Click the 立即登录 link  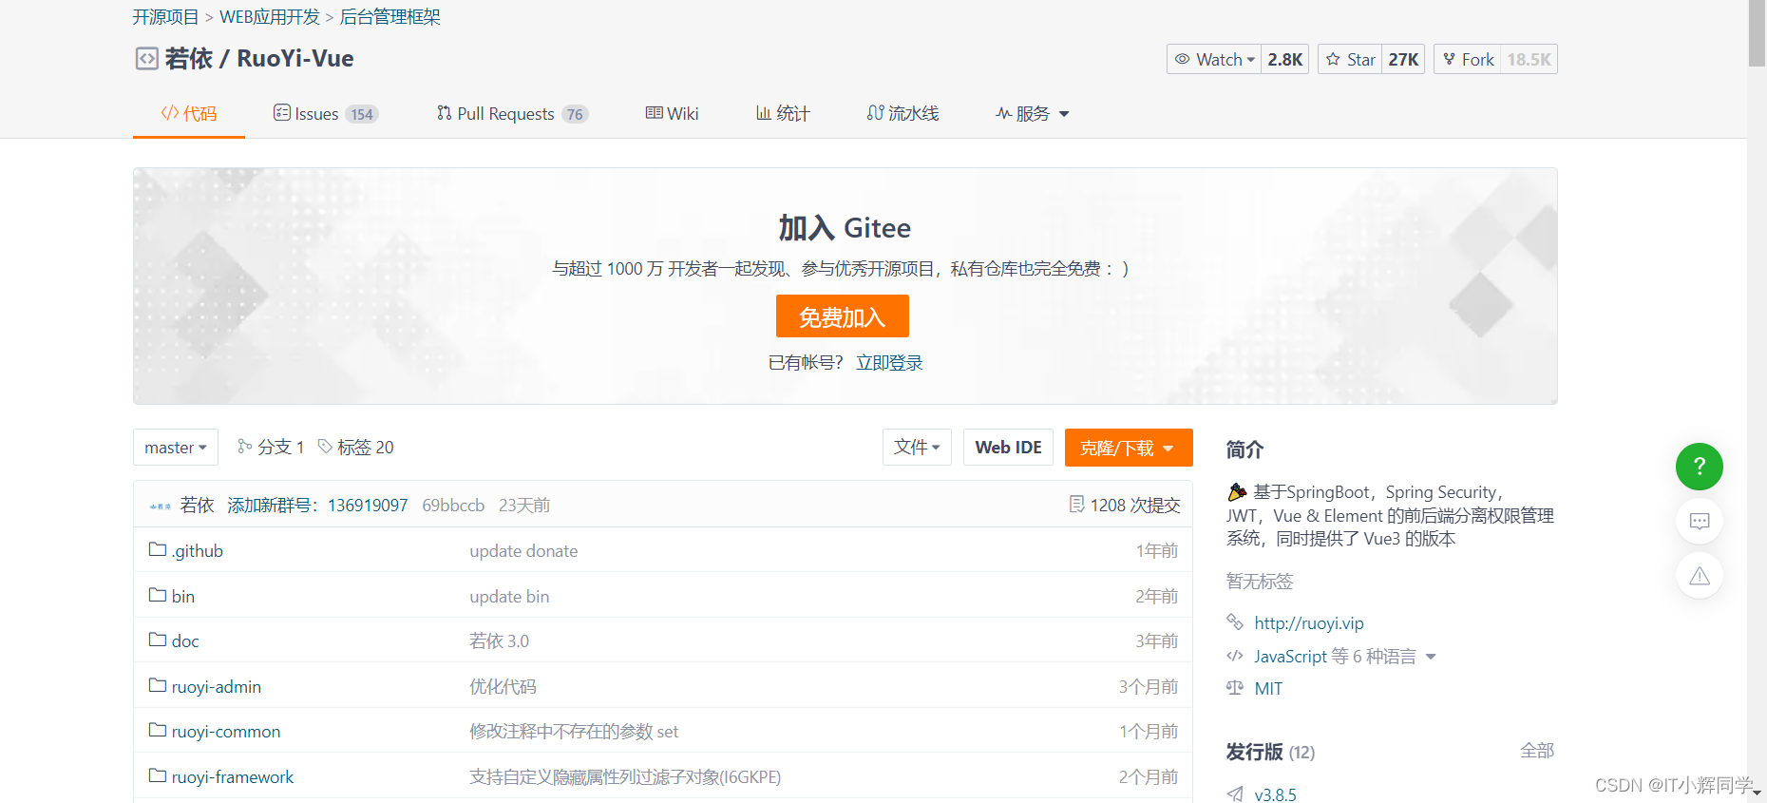pyautogui.click(x=889, y=363)
